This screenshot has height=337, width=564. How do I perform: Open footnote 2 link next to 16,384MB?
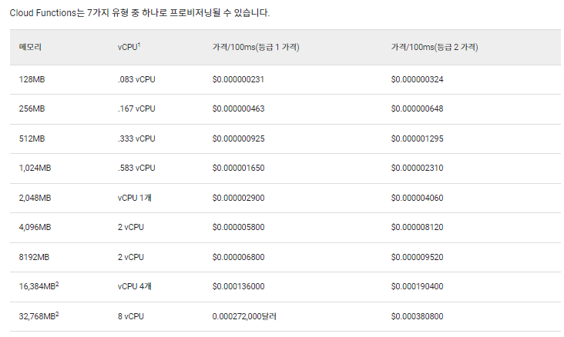click(x=57, y=284)
